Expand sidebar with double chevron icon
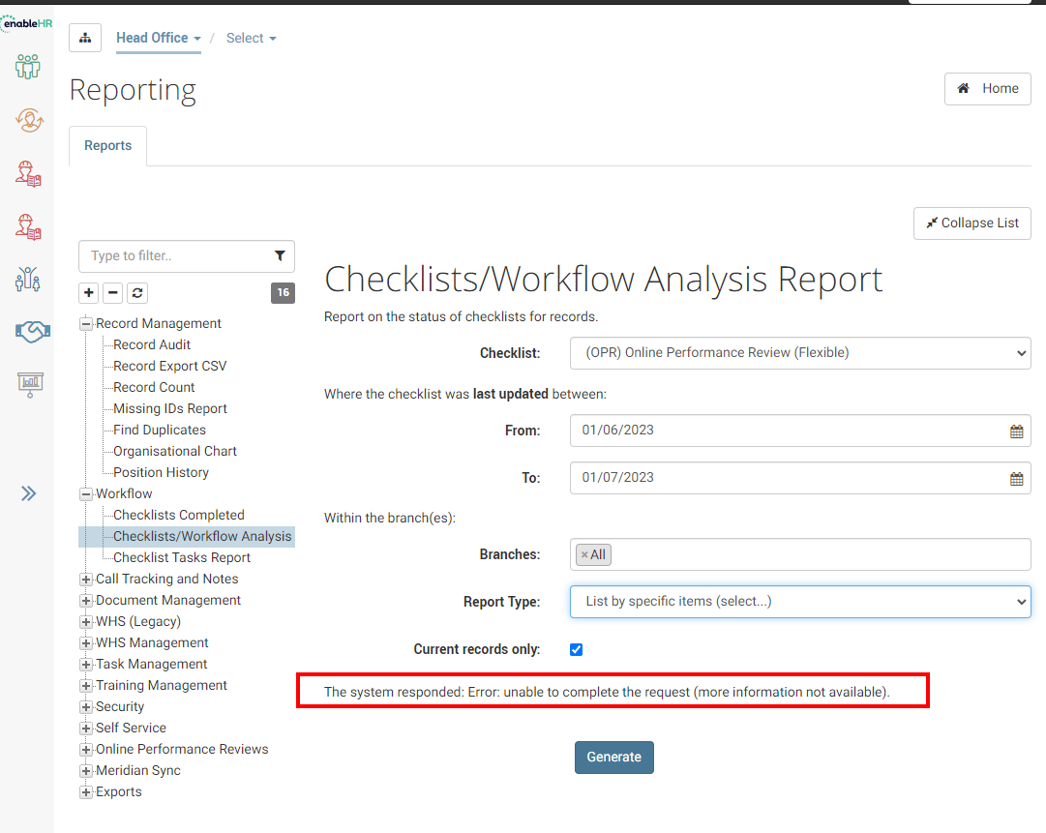Viewport: 1046px width, 833px height. click(x=28, y=493)
